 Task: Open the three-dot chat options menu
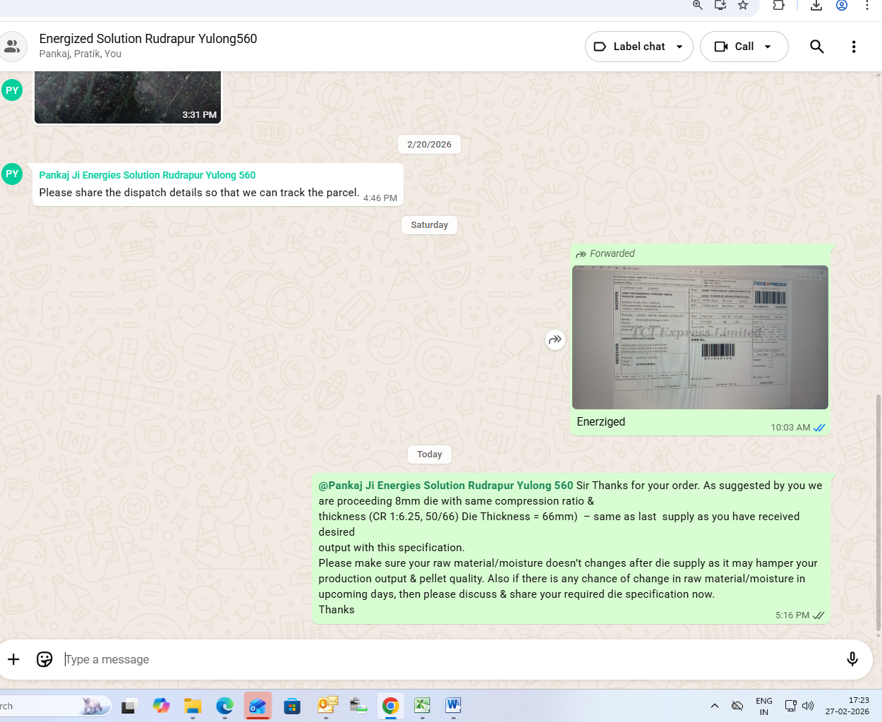(853, 47)
